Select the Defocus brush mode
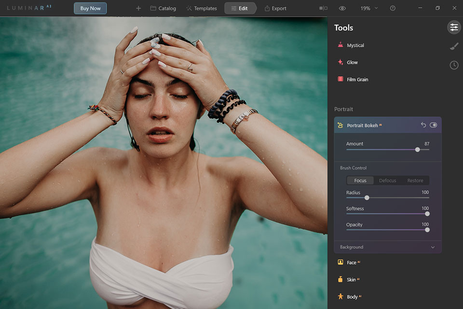Viewport: 463px width, 309px height. pyautogui.click(x=387, y=181)
